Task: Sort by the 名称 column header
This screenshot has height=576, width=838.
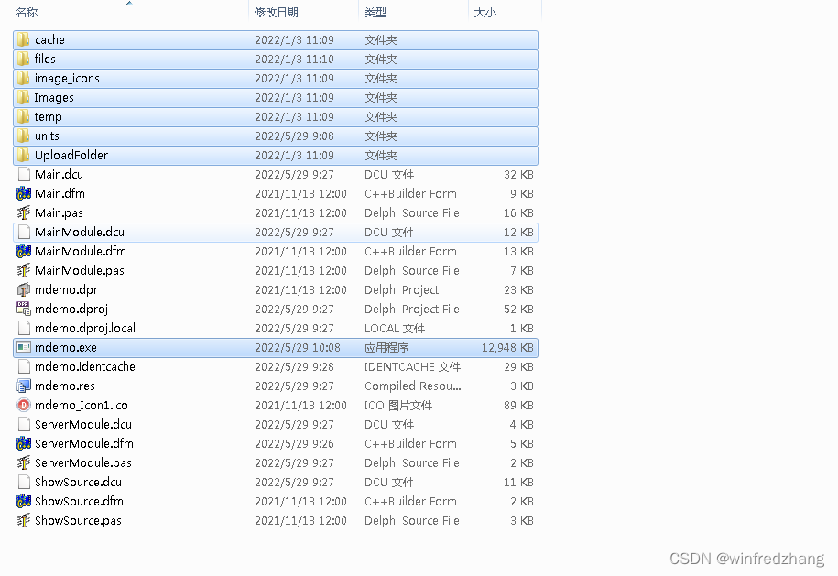Action: coord(129,12)
